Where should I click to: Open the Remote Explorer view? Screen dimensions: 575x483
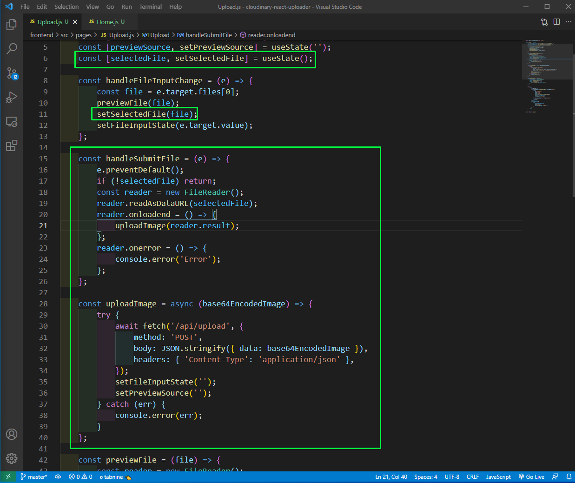(12, 122)
